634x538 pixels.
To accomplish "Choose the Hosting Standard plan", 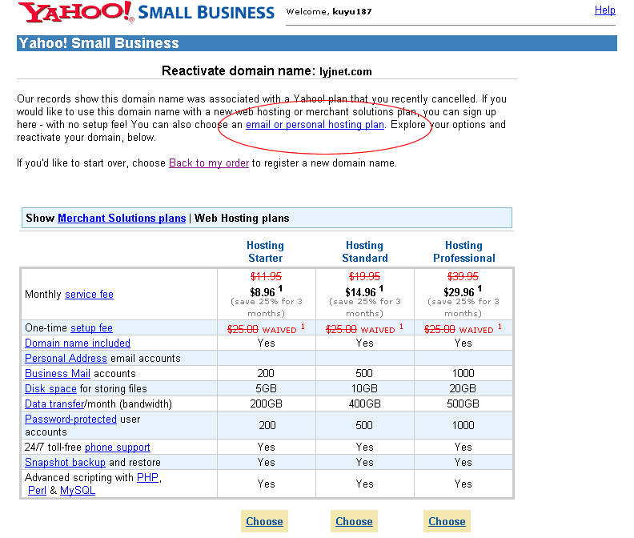I will (x=354, y=521).
